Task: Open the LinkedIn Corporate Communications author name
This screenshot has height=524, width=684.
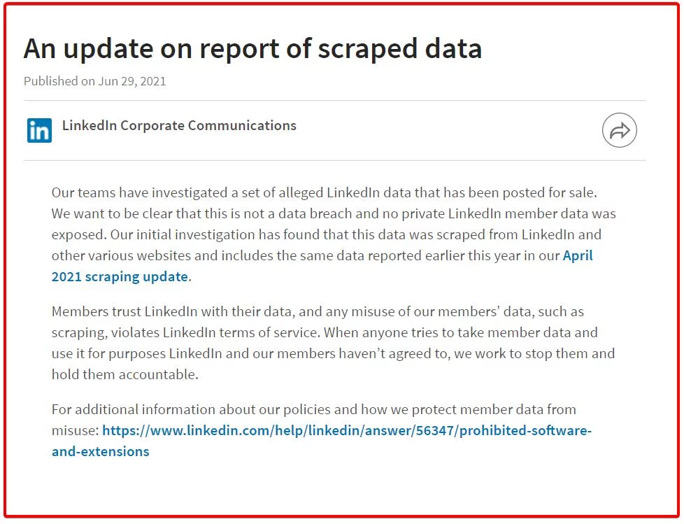Action: point(179,126)
